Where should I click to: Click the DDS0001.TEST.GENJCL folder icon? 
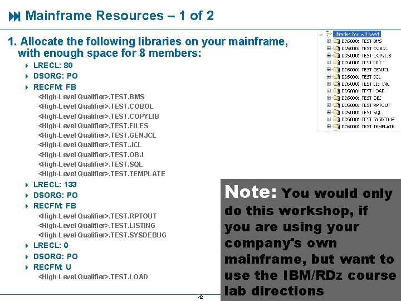[x=337, y=70]
